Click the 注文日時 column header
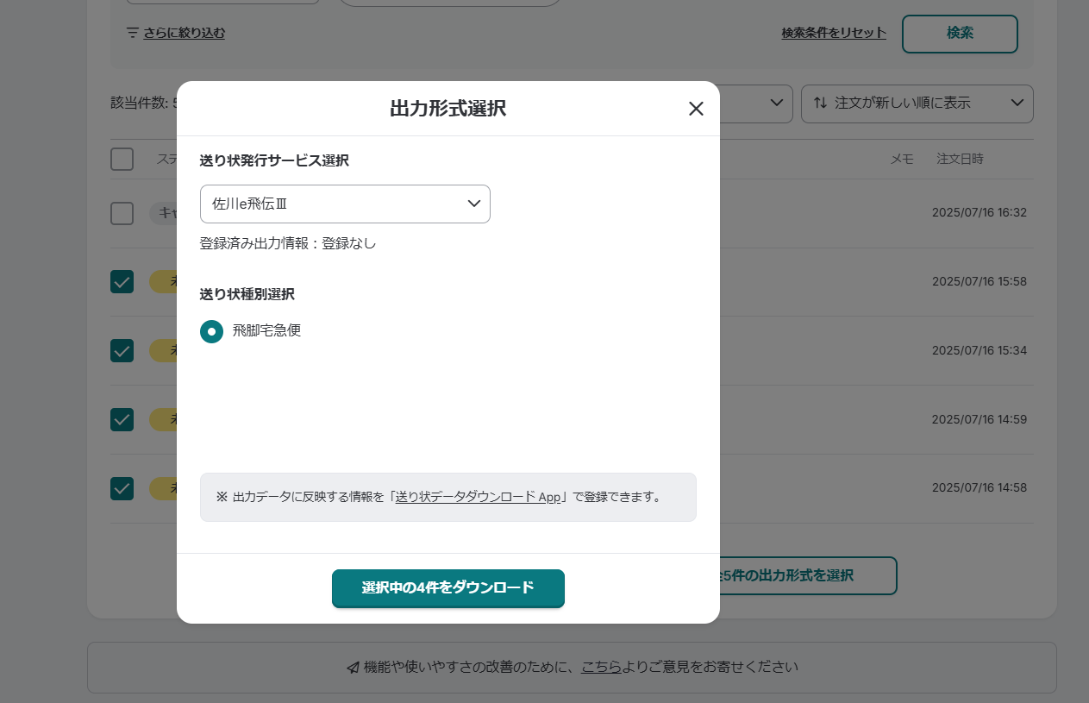 pyautogui.click(x=960, y=159)
